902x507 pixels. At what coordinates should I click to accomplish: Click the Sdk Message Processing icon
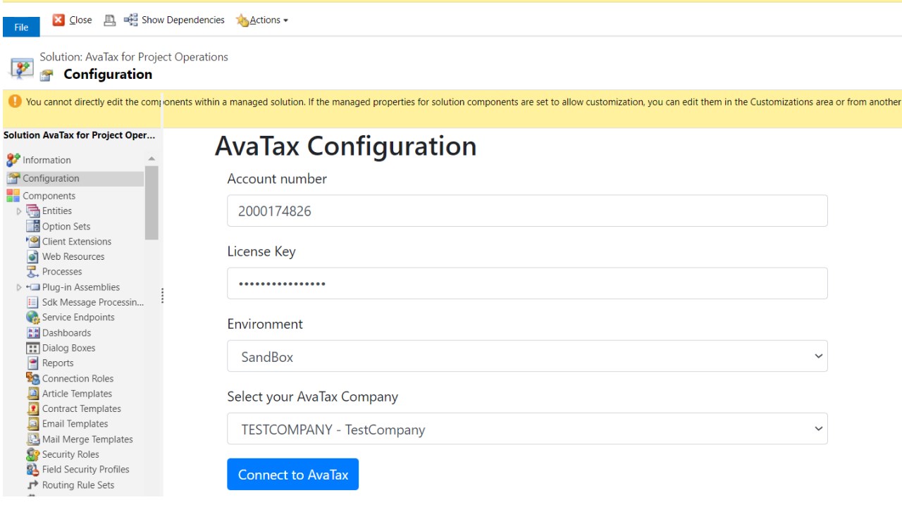coord(32,302)
